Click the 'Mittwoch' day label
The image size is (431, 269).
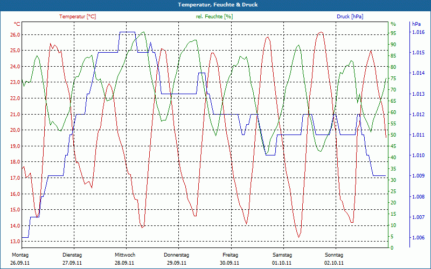[125, 255]
